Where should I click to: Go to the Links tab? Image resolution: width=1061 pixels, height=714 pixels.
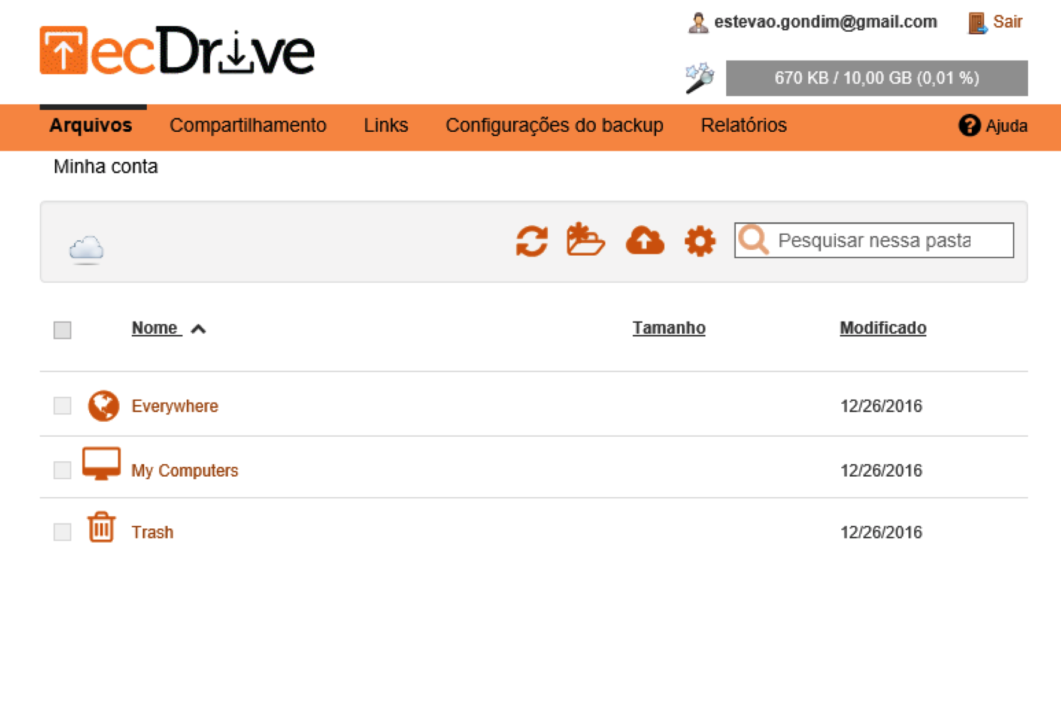[386, 125]
